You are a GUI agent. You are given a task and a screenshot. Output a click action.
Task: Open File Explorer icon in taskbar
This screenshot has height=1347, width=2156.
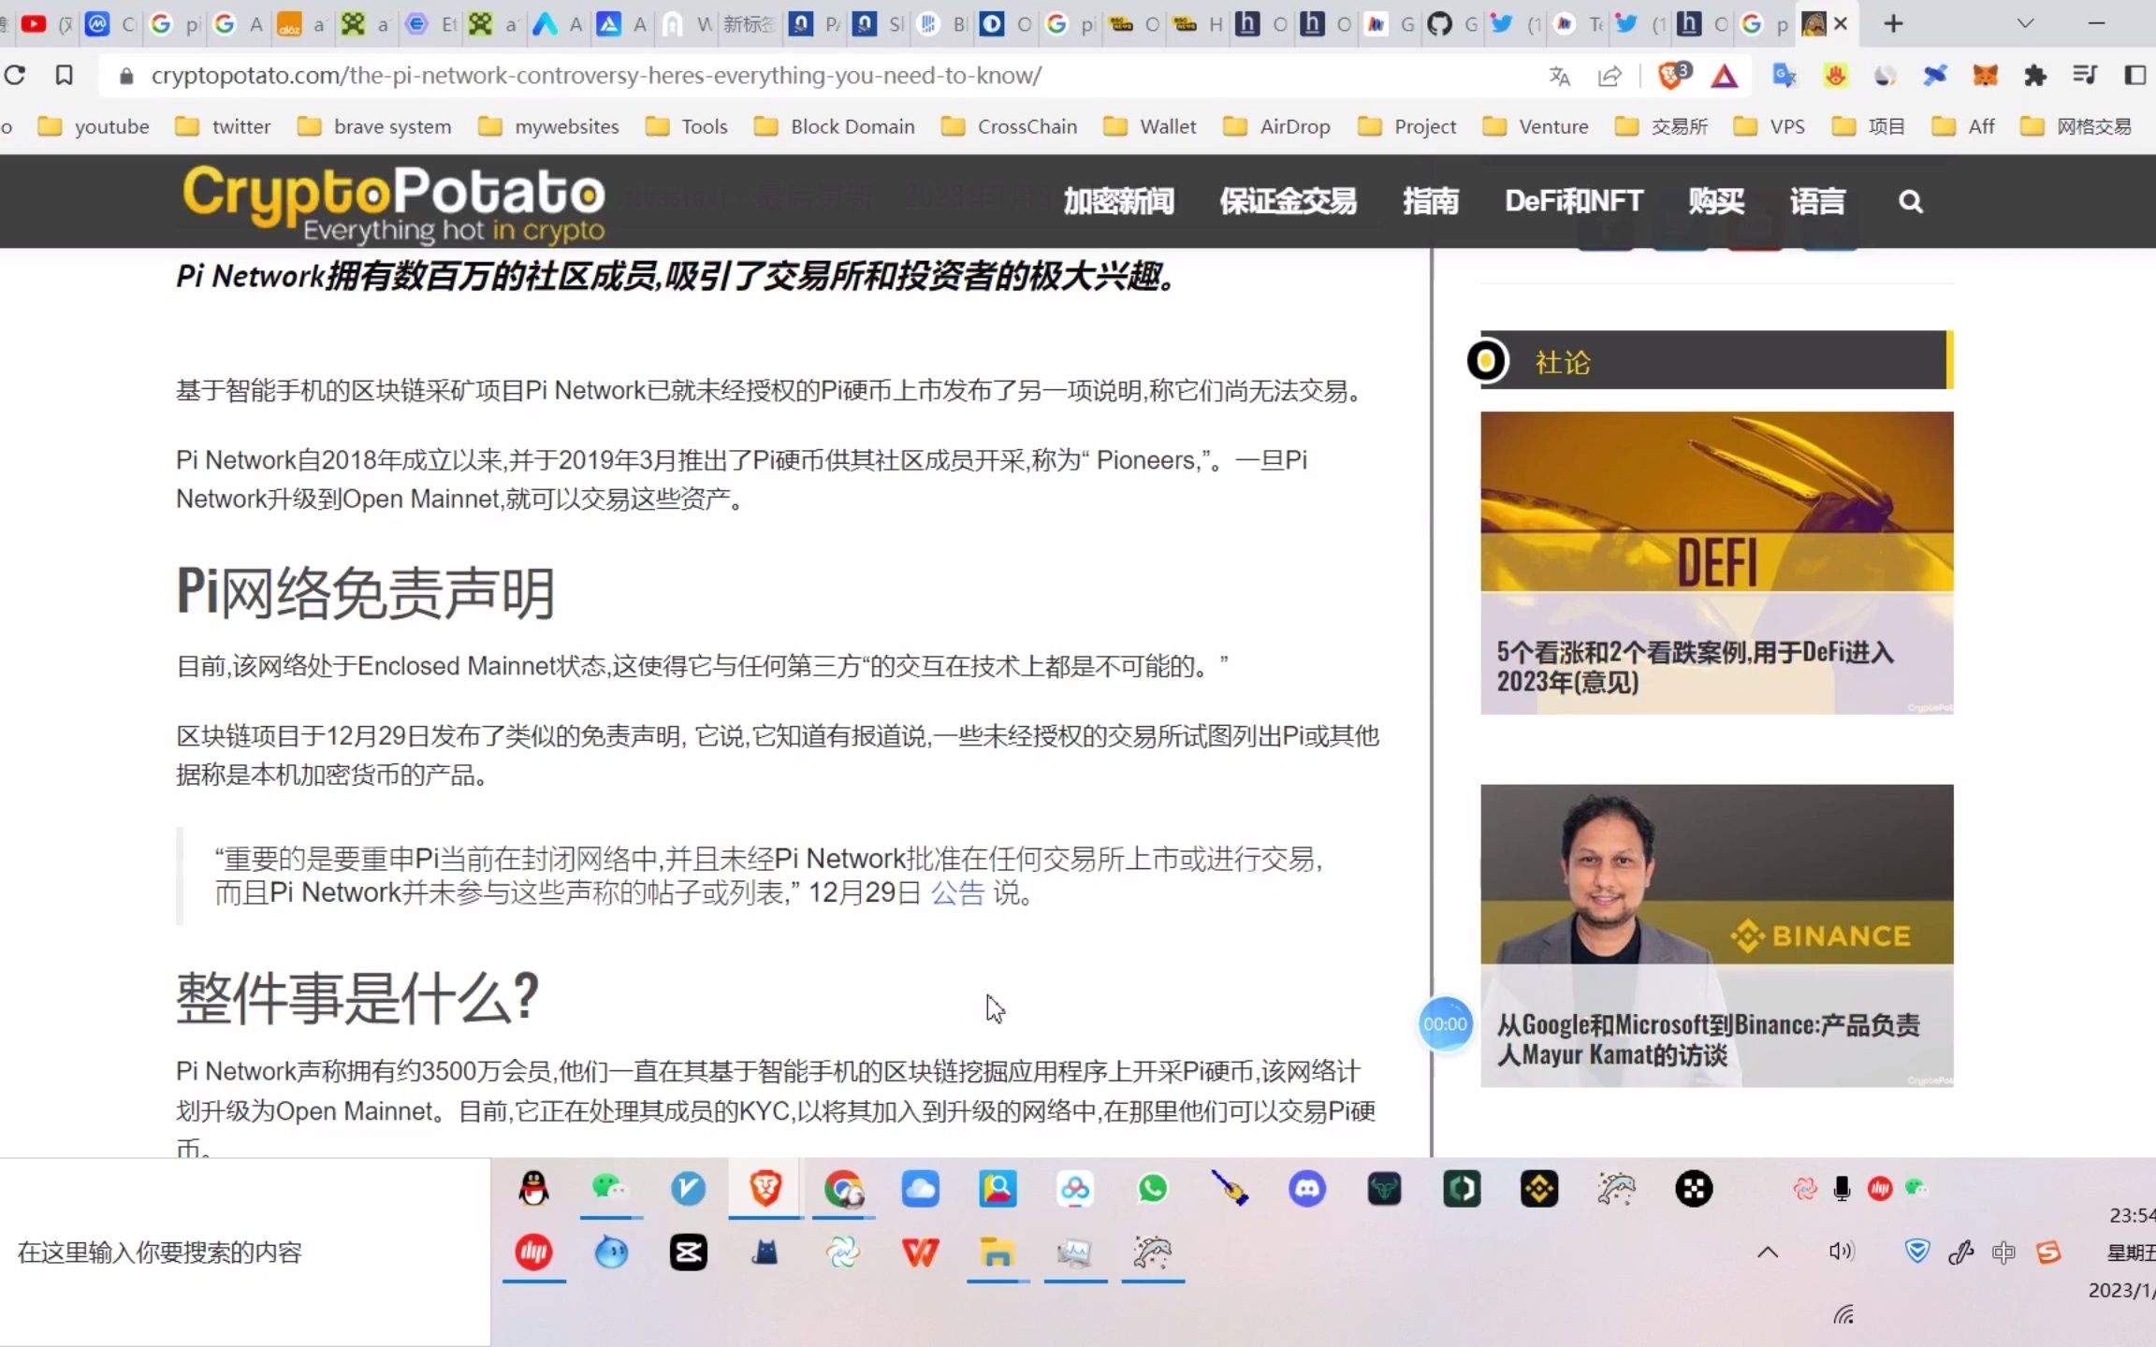coord(998,1253)
